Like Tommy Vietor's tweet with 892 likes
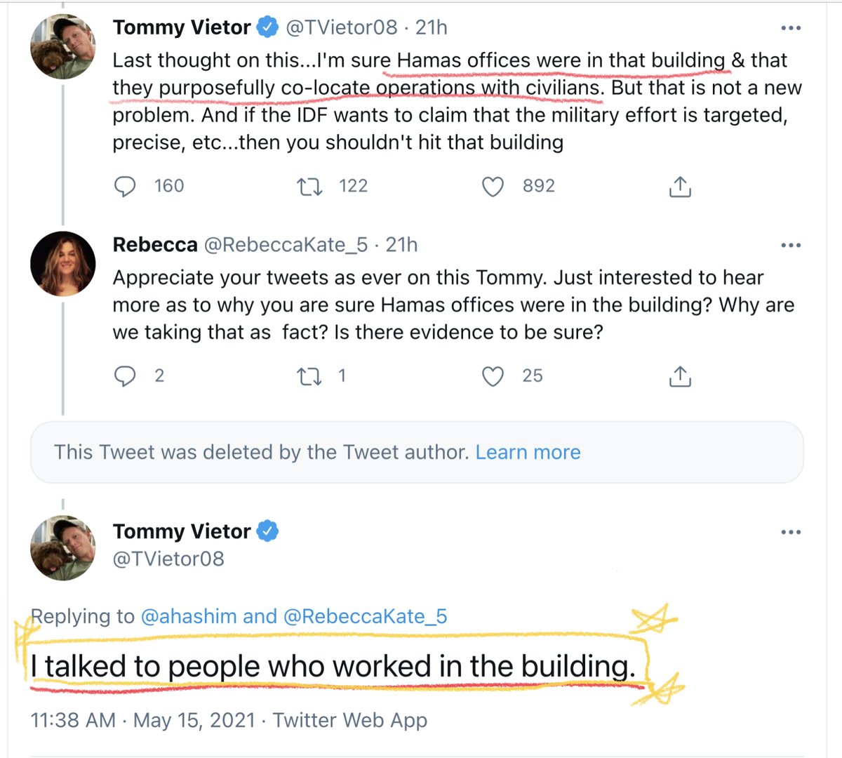The image size is (842, 758). tap(493, 186)
